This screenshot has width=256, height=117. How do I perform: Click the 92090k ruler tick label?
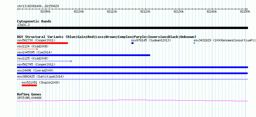pos(46,11)
